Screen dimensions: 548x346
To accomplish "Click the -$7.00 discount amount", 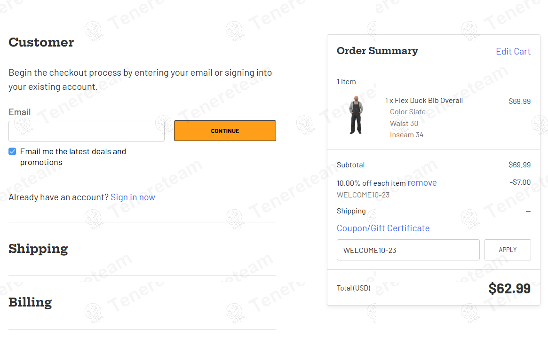I will pyautogui.click(x=520, y=182).
